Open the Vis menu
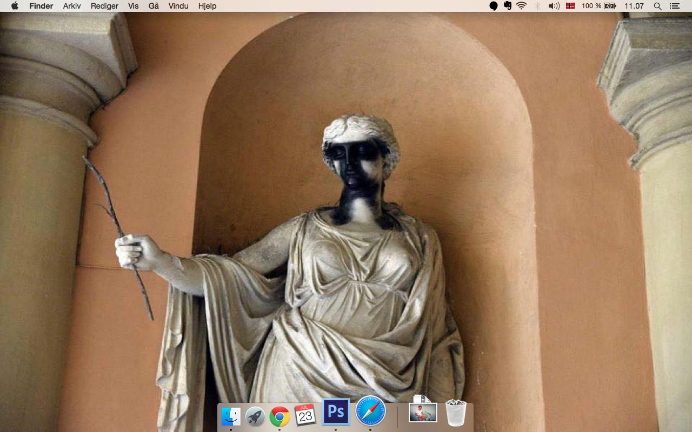Screen dimensions: 692x432 pyautogui.click(x=134, y=6)
